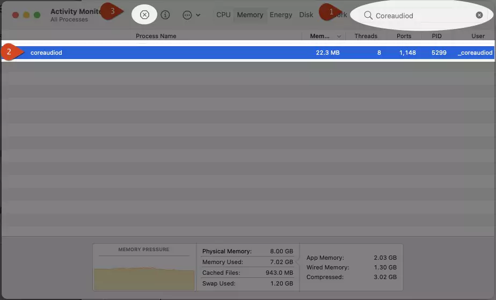
Task: Click the green fullscreen window button
Action: point(37,15)
